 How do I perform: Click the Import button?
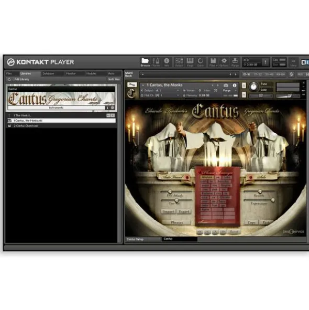point(169,212)
